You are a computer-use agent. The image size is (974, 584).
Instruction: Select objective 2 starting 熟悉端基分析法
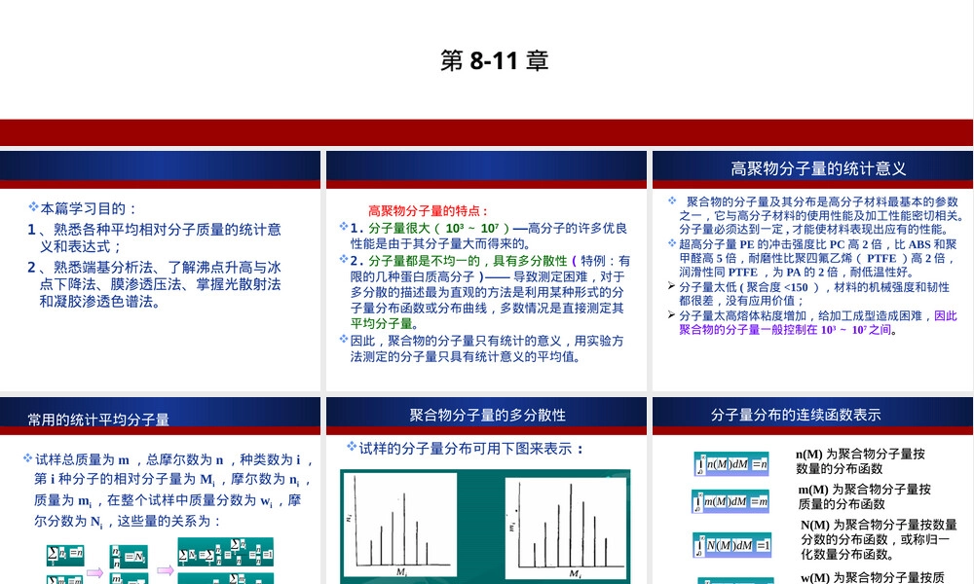tap(154, 284)
